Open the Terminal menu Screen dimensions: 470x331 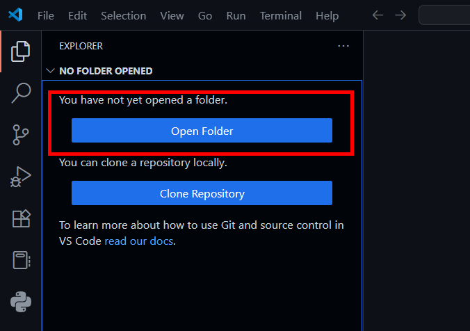(281, 15)
